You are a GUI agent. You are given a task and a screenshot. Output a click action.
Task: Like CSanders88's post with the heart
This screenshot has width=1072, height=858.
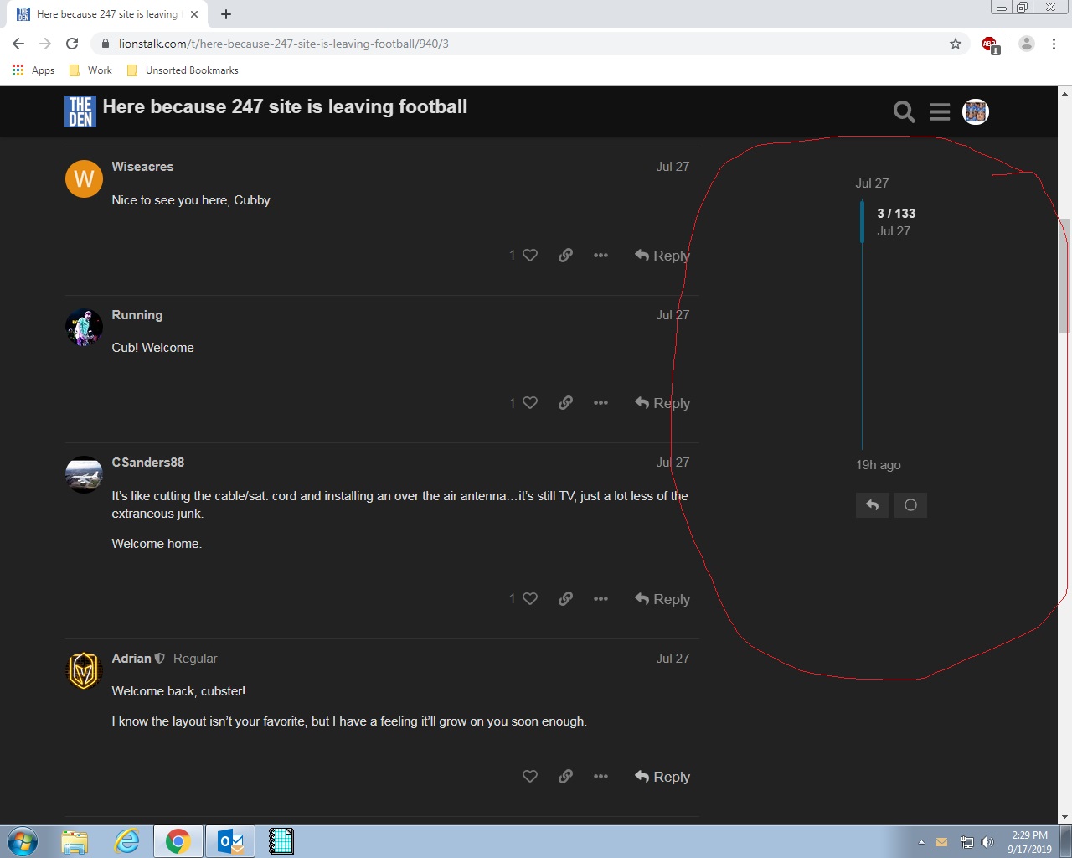[x=529, y=599]
